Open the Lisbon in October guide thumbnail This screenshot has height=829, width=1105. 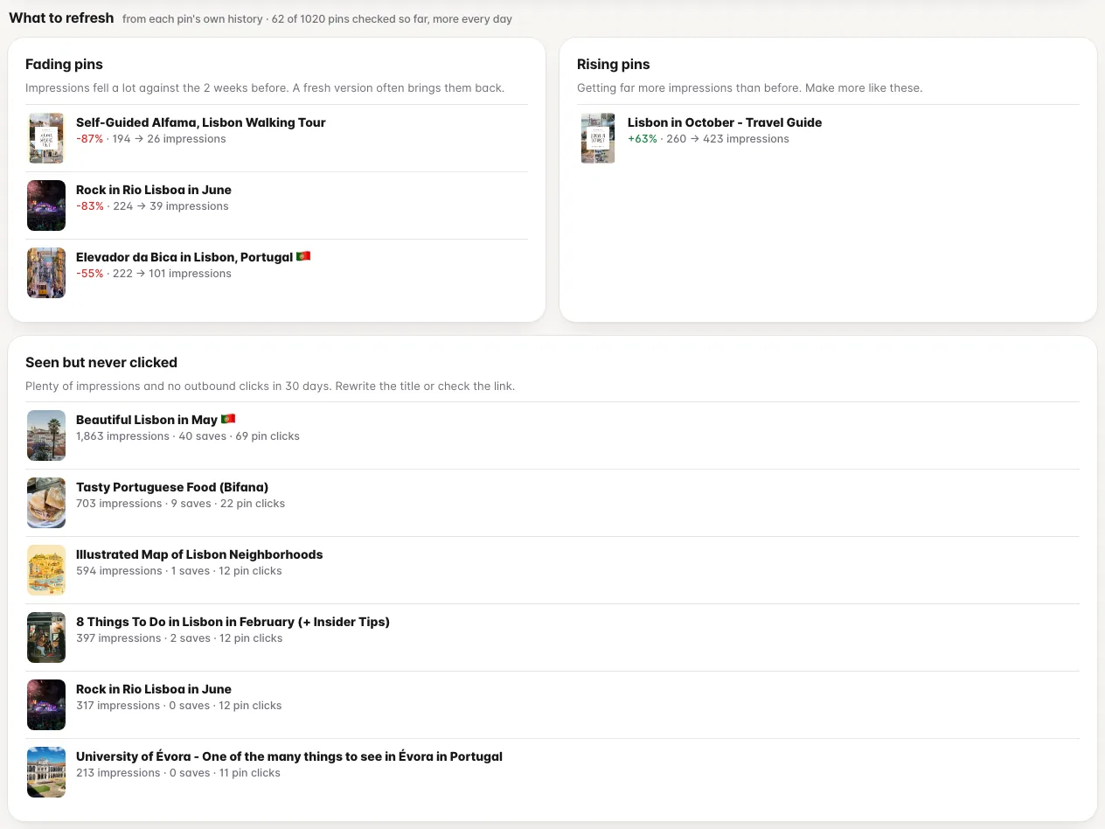[598, 138]
